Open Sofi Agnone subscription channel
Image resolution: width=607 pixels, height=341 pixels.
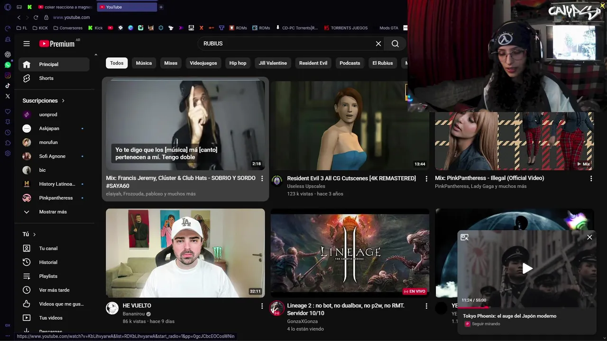tap(54, 156)
